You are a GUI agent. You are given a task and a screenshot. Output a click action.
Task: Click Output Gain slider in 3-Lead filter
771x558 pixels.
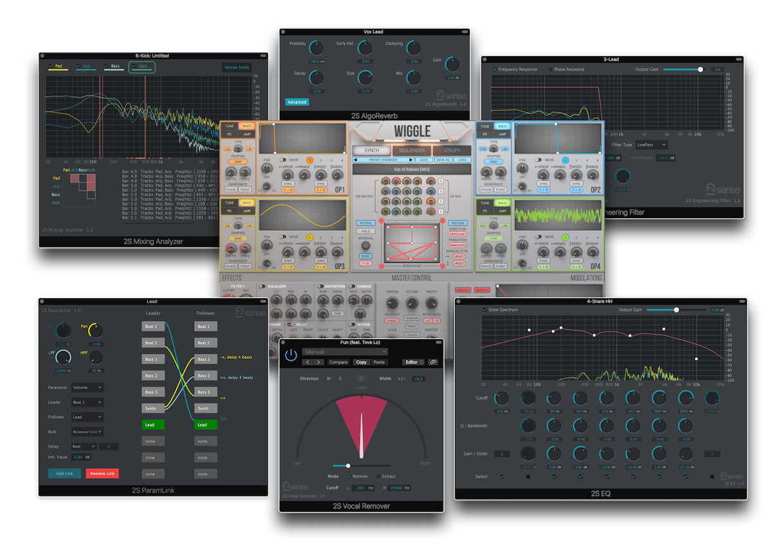pos(684,69)
